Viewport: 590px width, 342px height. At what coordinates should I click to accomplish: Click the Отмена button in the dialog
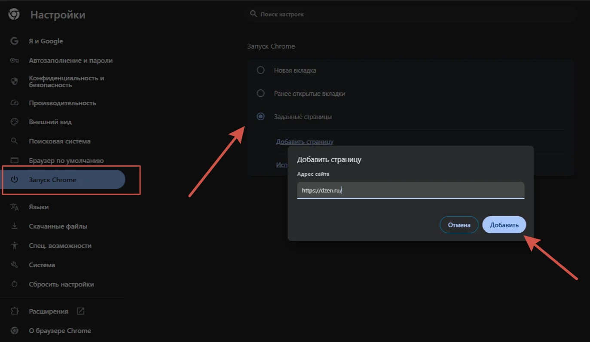(x=459, y=225)
